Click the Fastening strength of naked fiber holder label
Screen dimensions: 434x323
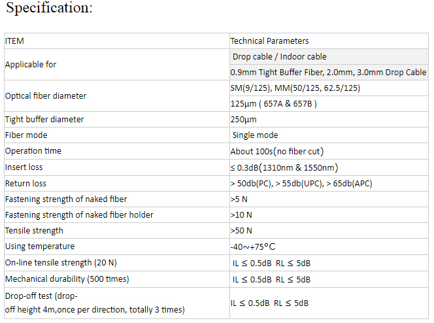coord(79,214)
